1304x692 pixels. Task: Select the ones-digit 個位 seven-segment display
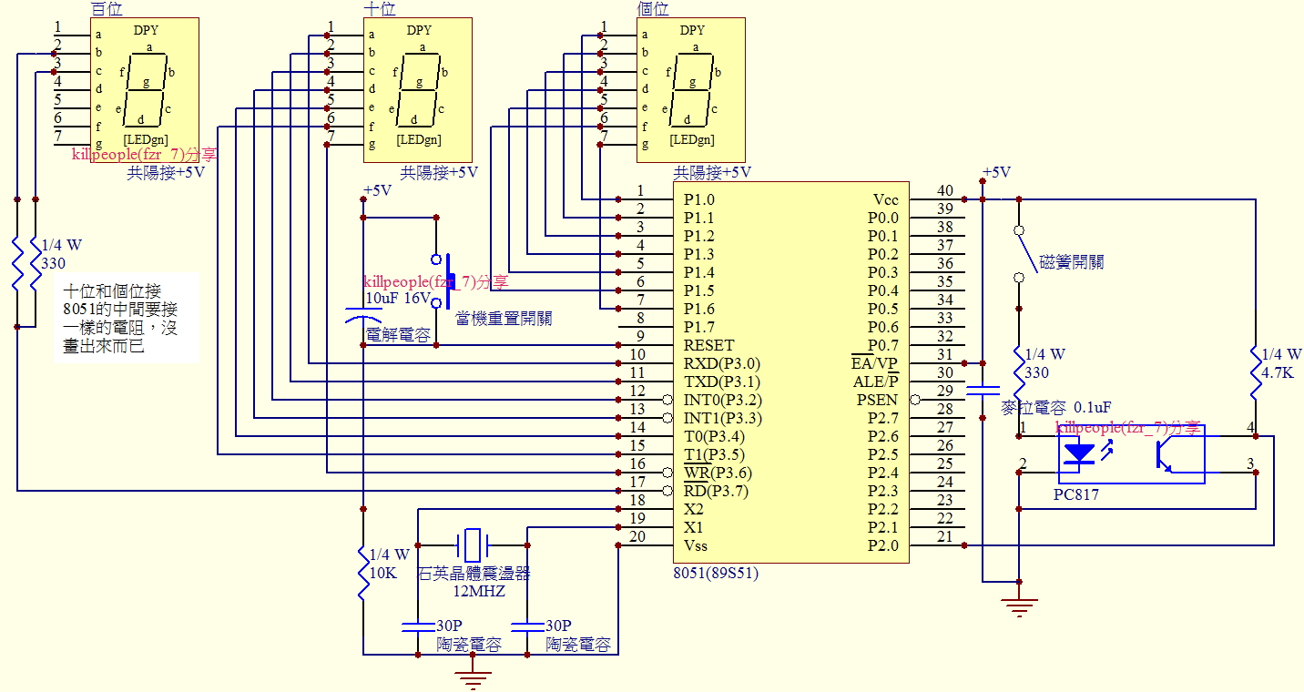tap(691, 90)
